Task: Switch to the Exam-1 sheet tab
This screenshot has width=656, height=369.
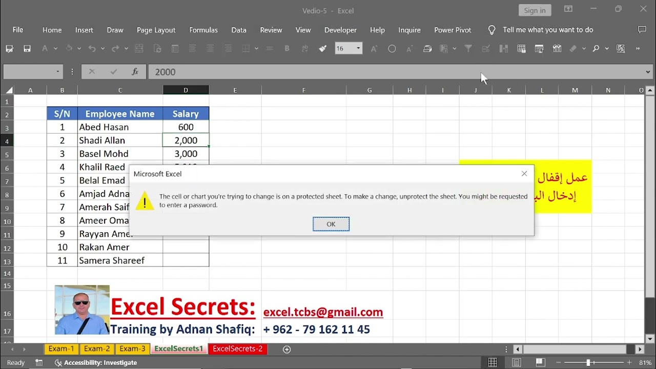Action: pos(61,348)
